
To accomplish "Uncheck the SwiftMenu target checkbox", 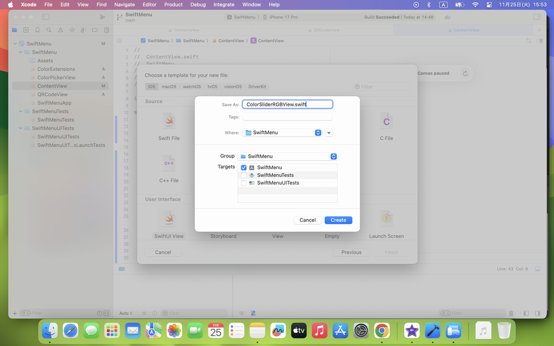I will (243, 168).
